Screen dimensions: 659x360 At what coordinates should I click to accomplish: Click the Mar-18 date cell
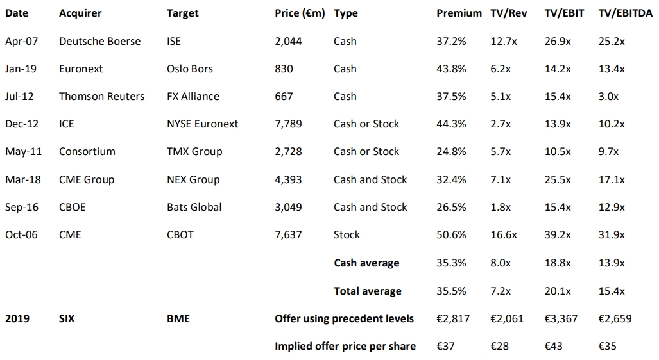pos(22,179)
